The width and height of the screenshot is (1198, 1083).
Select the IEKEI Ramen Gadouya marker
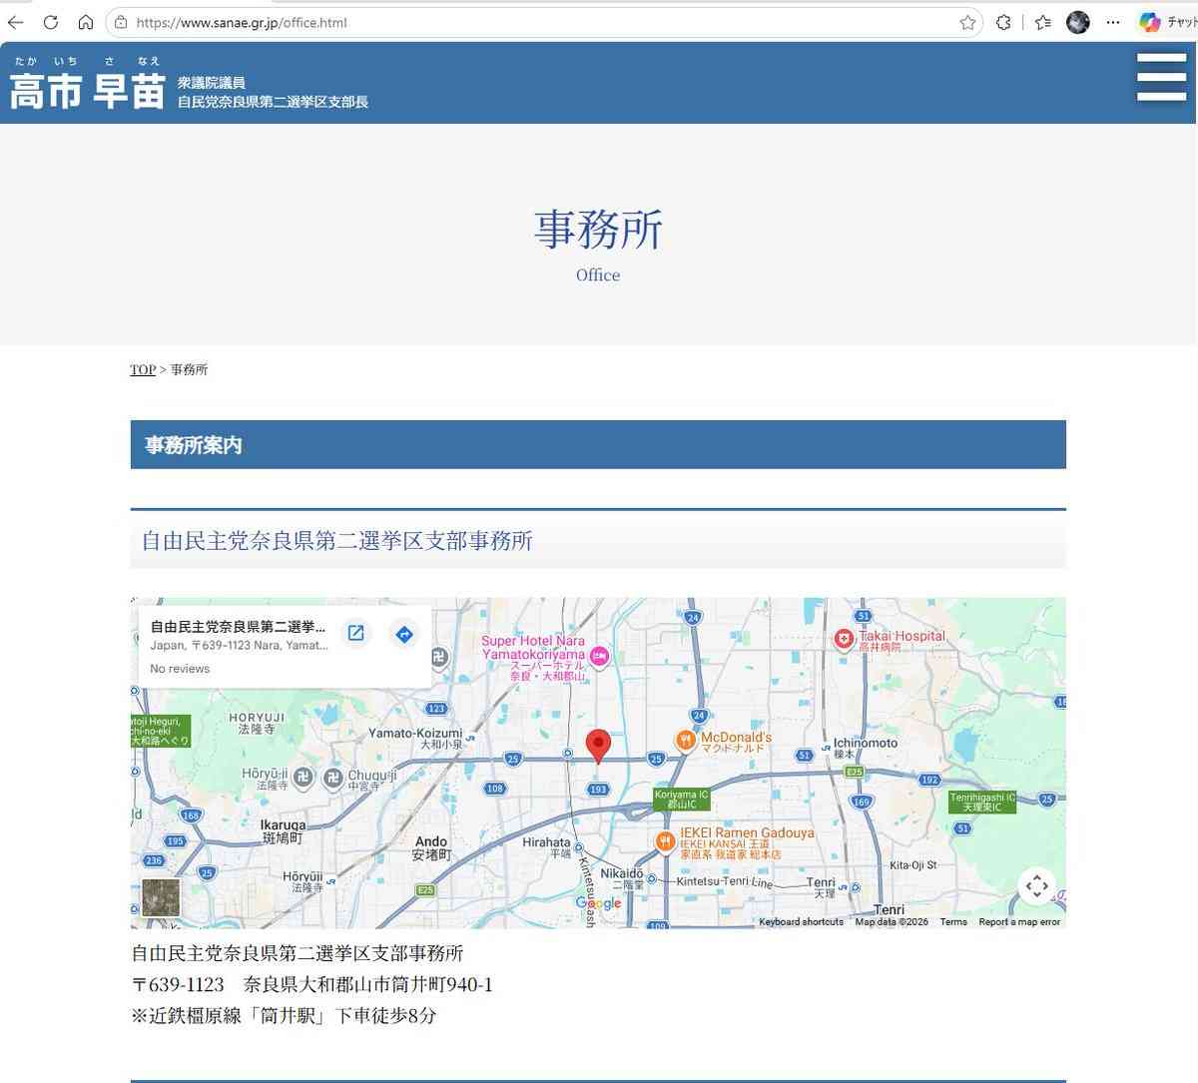(x=665, y=842)
